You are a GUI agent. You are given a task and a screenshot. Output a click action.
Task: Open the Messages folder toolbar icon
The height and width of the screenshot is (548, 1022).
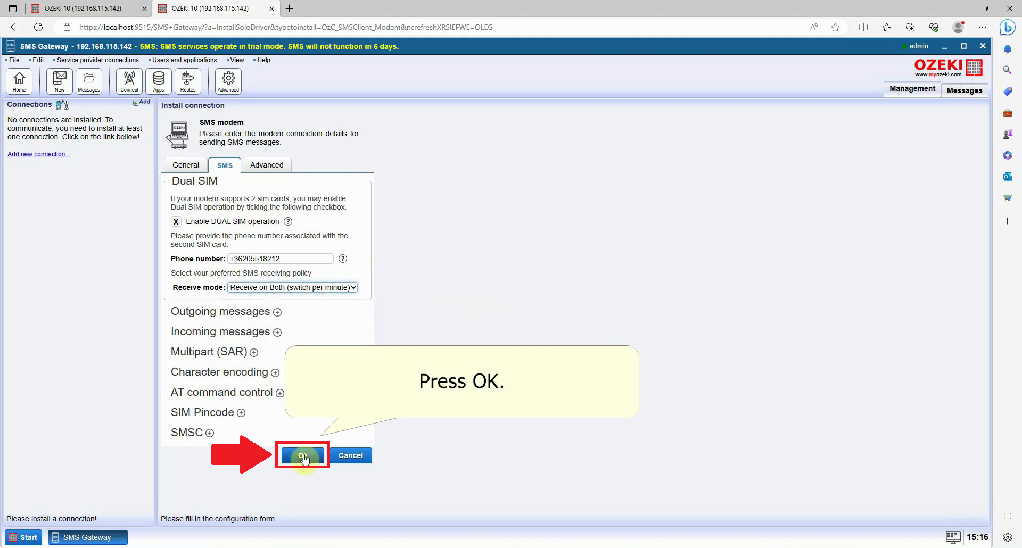[89, 81]
